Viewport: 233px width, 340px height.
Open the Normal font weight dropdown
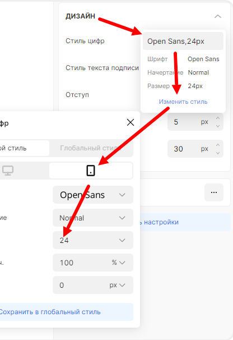coord(93,218)
